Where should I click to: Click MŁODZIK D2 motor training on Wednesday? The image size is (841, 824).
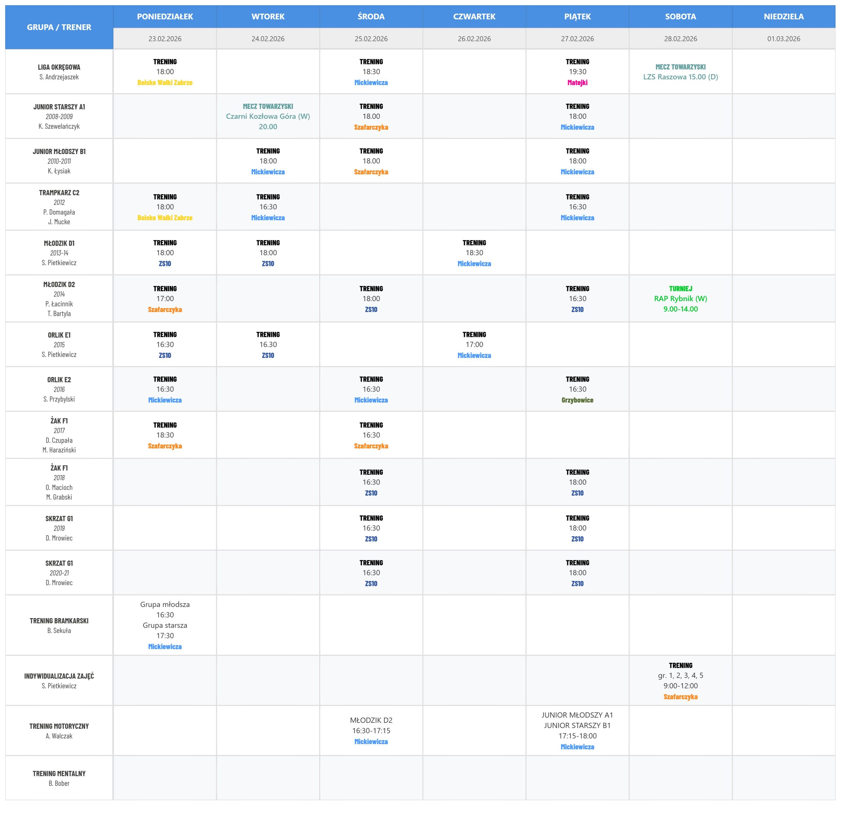pos(371,730)
